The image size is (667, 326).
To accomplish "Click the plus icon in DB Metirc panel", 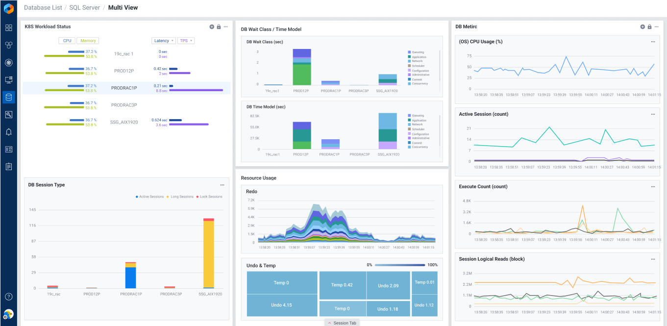I will click(x=642, y=26).
